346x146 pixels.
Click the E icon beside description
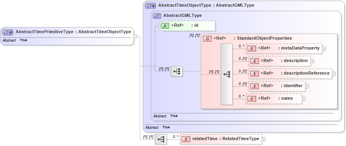click(255, 61)
